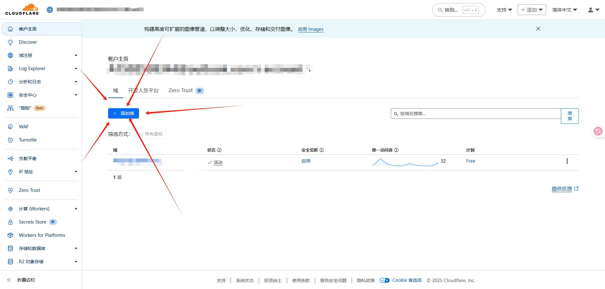Screen dimensions: 605x289
Task: Collapse the sidebar with 折叠边栏 arrows
Action: click(9, 280)
